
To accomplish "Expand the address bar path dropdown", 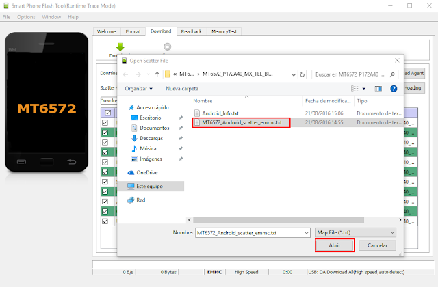I will [x=294, y=74].
